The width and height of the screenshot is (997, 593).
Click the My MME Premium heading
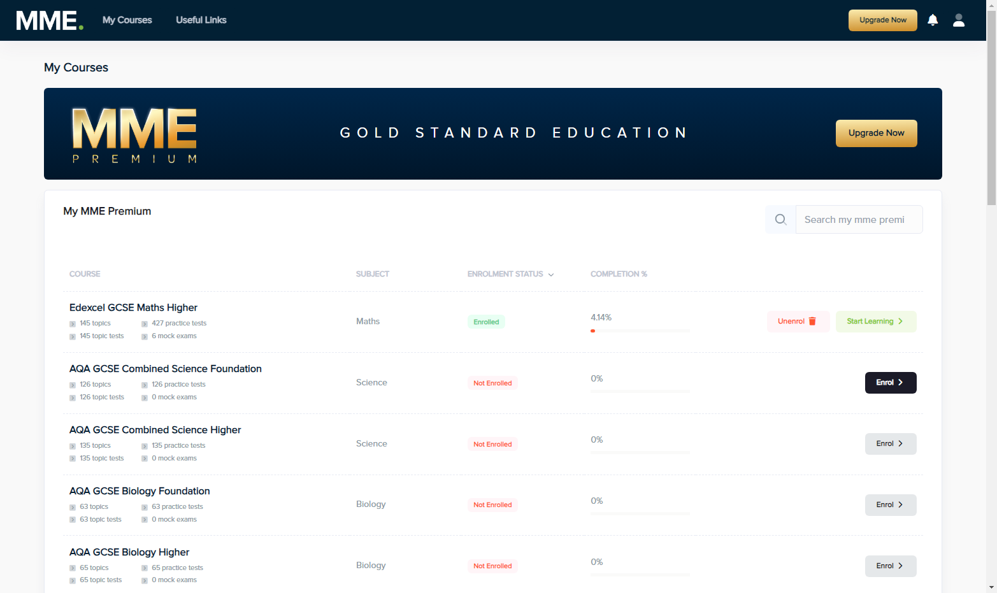(x=107, y=211)
